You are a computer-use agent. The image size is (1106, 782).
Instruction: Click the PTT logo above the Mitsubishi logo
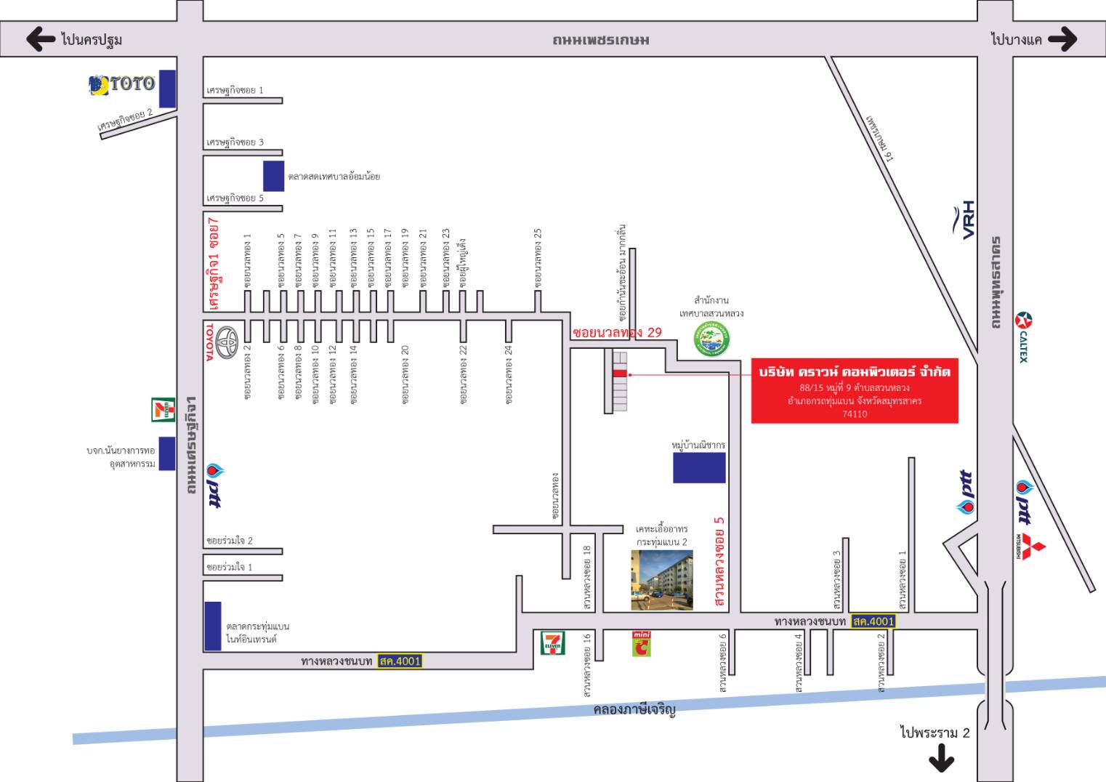click(x=1025, y=501)
